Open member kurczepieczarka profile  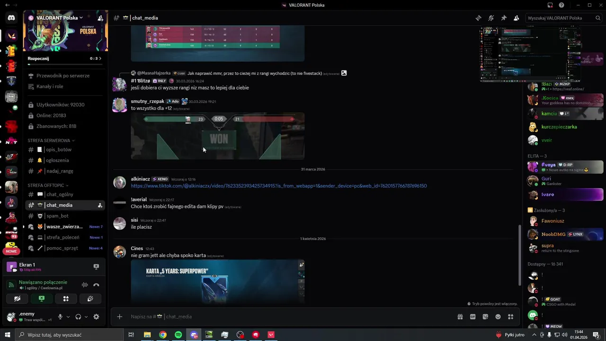(565, 127)
